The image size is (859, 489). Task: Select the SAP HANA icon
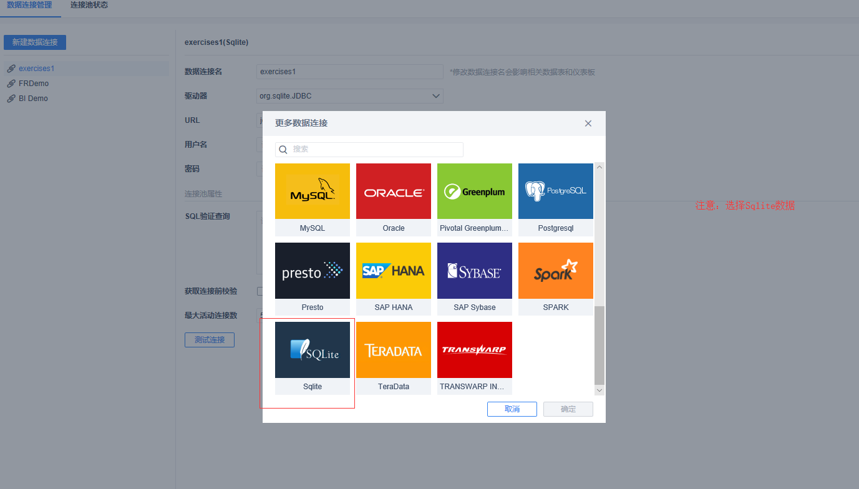pos(394,270)
